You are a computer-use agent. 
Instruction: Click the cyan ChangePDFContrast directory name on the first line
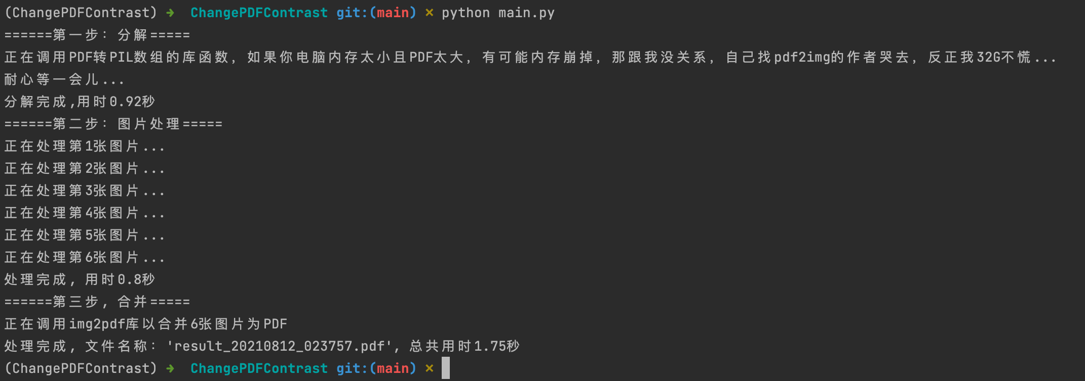tap(259, 13)
